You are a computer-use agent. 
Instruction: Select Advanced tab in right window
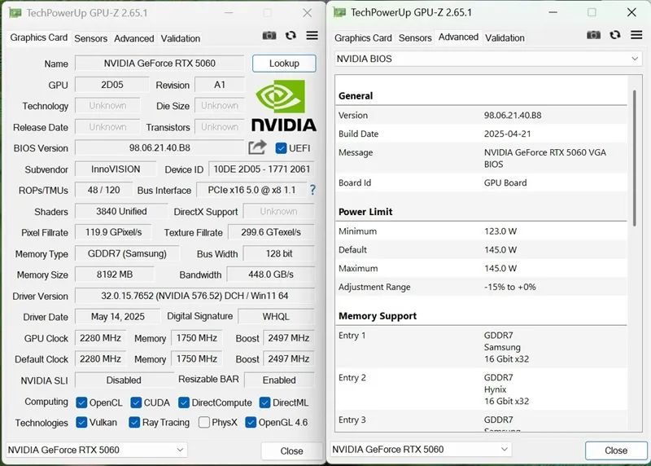pyautogui.click(x=458, y=37)
